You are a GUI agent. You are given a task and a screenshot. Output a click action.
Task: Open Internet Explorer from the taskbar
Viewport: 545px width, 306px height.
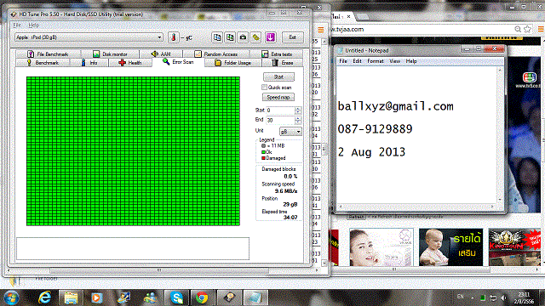tap(44, 297)
